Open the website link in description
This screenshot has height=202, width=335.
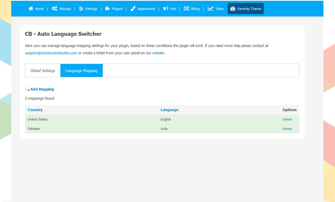[158, 53]
